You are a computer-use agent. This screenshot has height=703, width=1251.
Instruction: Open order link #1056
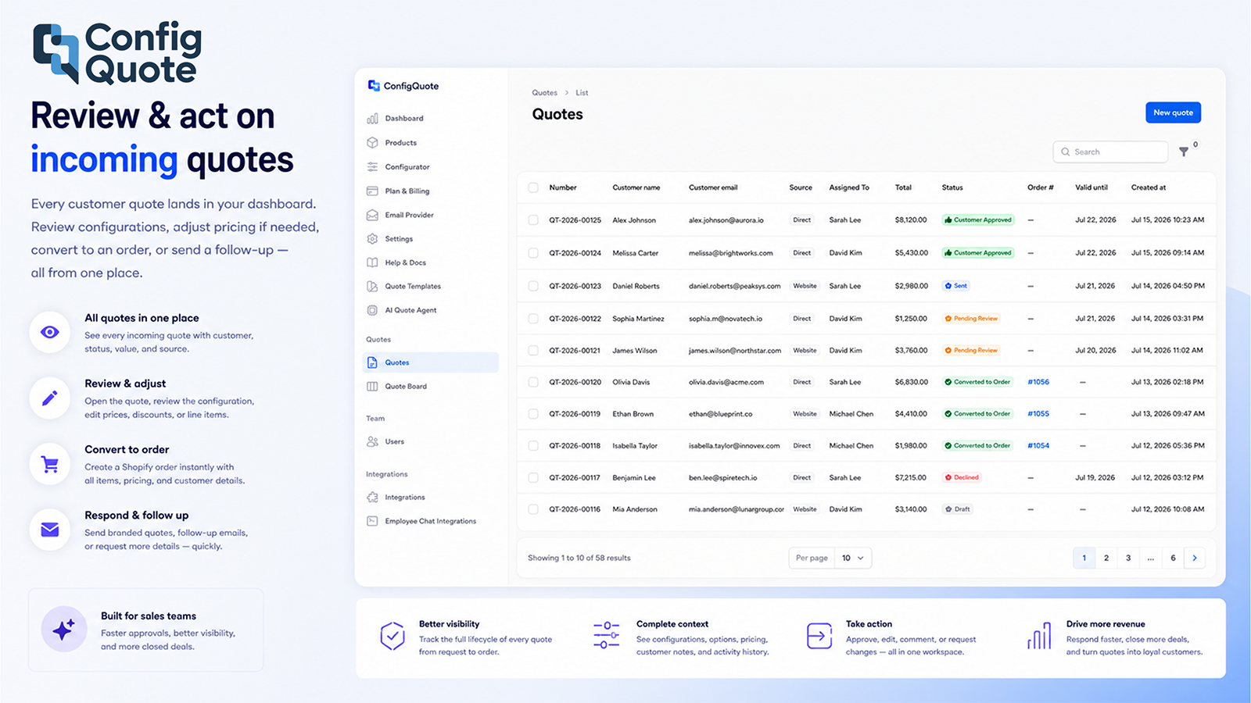(1038, 382)
